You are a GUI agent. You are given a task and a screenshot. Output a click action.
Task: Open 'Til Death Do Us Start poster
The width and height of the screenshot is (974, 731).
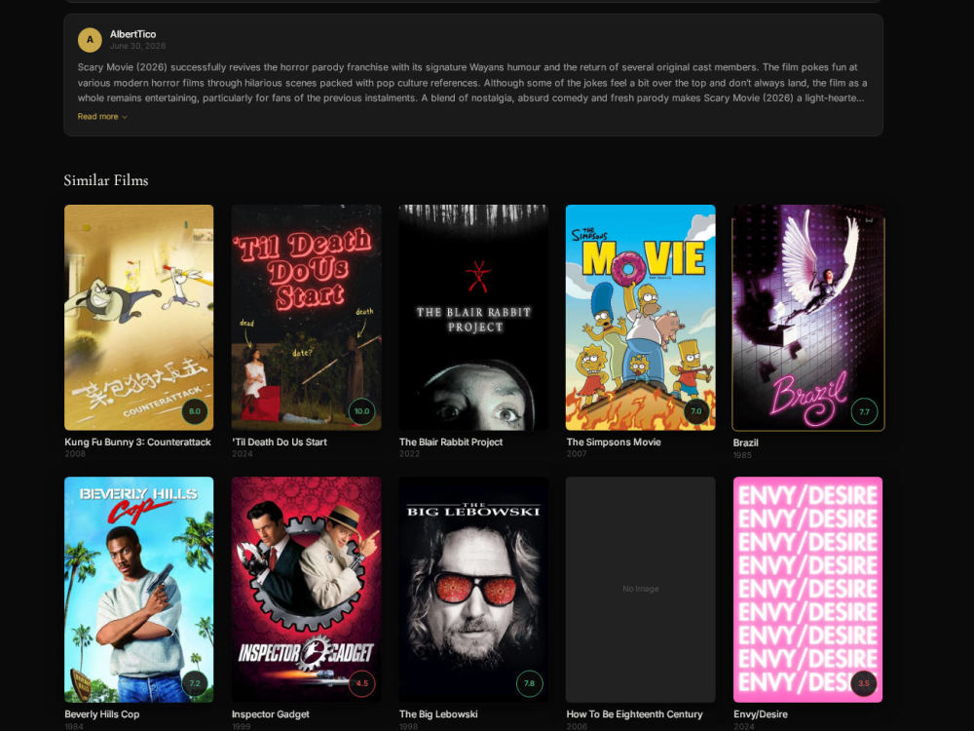click(306, 318)
